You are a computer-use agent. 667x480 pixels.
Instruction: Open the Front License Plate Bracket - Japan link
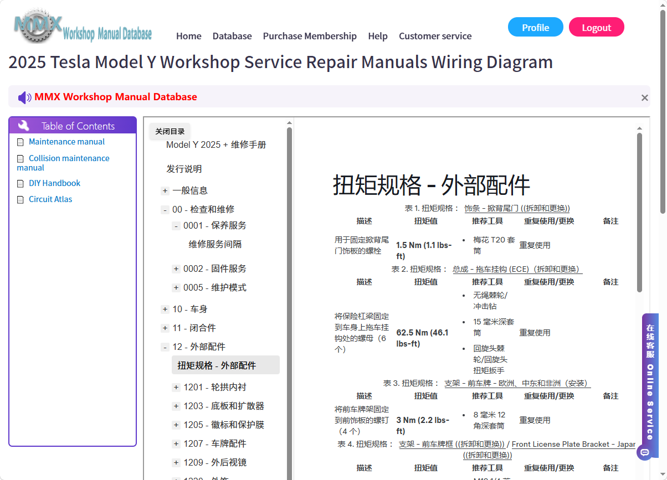pos(573,444)
